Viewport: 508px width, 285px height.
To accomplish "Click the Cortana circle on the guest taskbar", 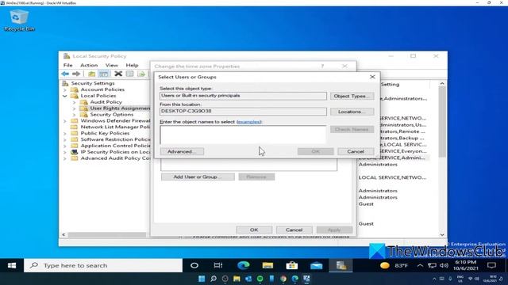I will coord(194,266).
